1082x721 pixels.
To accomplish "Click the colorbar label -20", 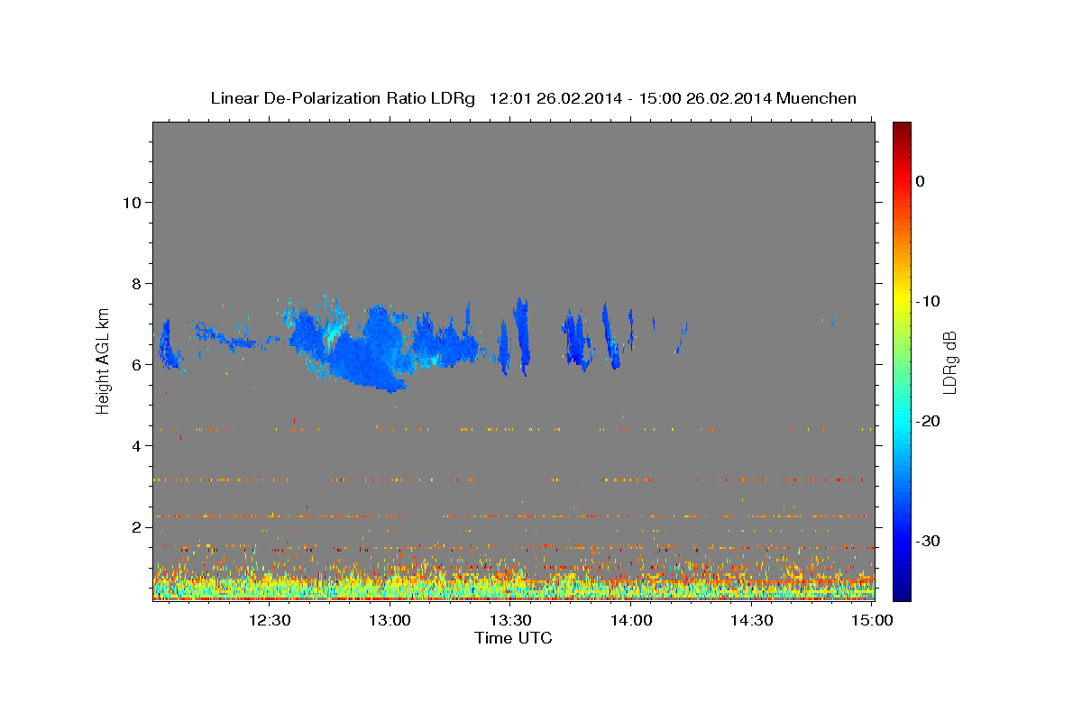I will pyautogui.click(x=930, y=421).
